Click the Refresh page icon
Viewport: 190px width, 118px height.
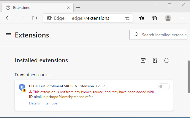(x=34, y=18)
